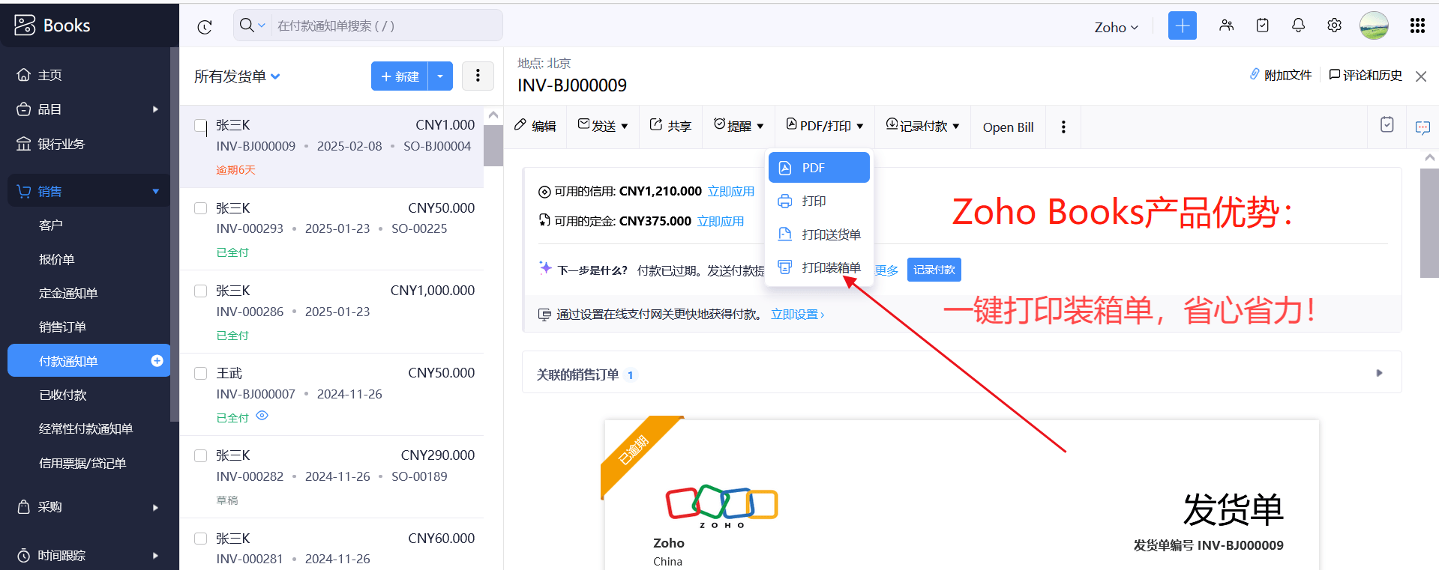Screen dimensions: 1439x570
Task: Open the apps grid launcher
Action: coord(1417,25)
